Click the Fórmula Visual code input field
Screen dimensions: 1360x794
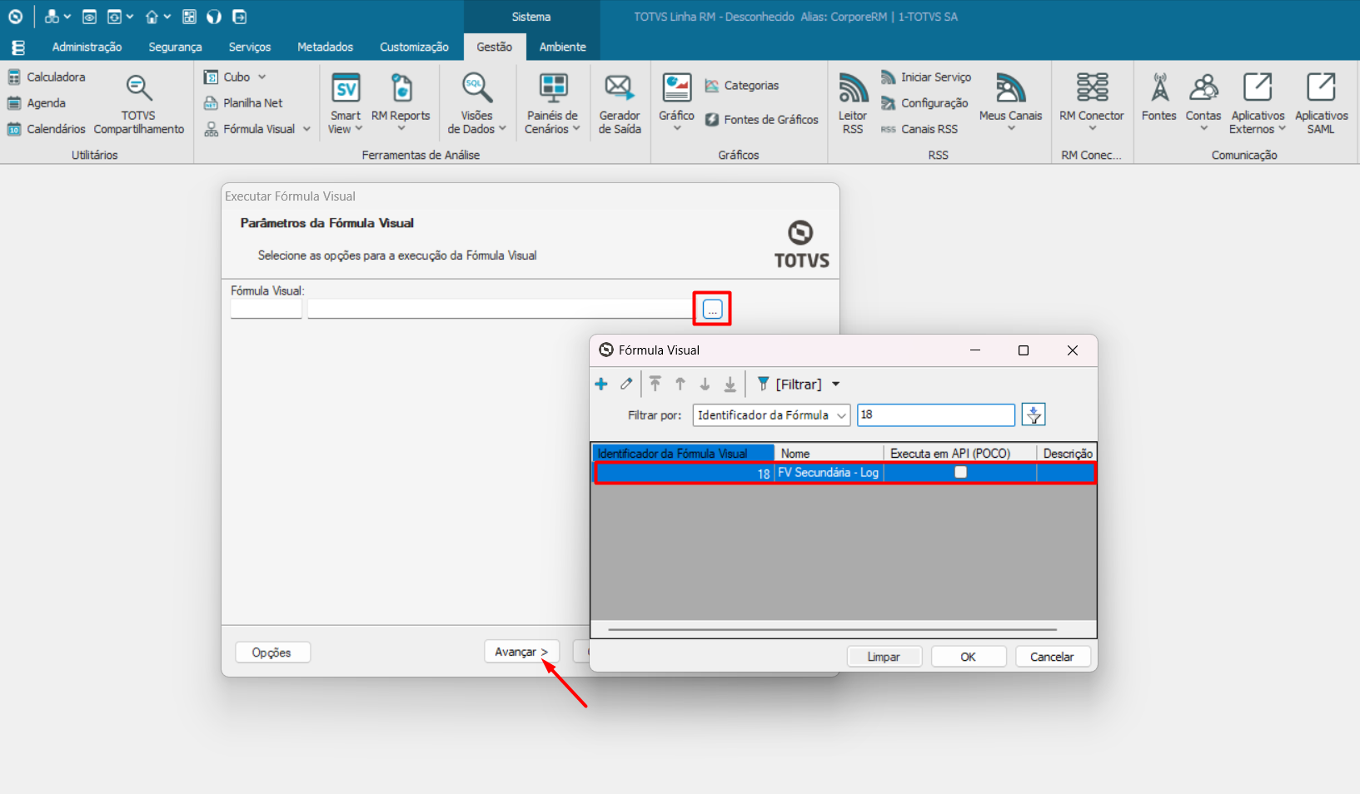[x=267, y=309]
